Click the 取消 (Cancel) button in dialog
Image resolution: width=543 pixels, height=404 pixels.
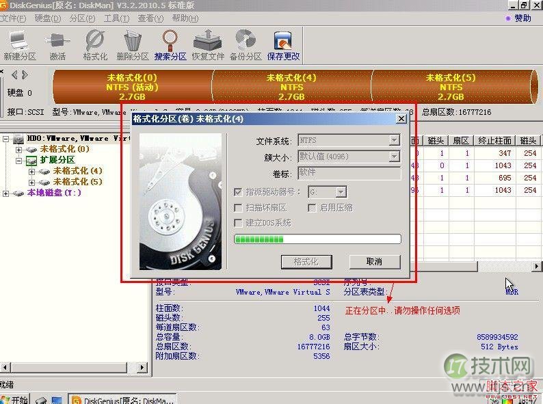coord(374,262)
